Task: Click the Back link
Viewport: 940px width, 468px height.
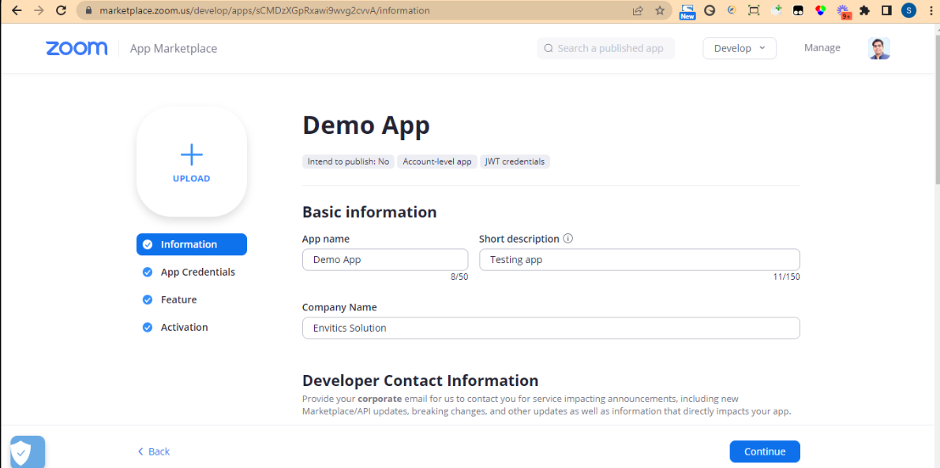Action: (x=154, y=451)
